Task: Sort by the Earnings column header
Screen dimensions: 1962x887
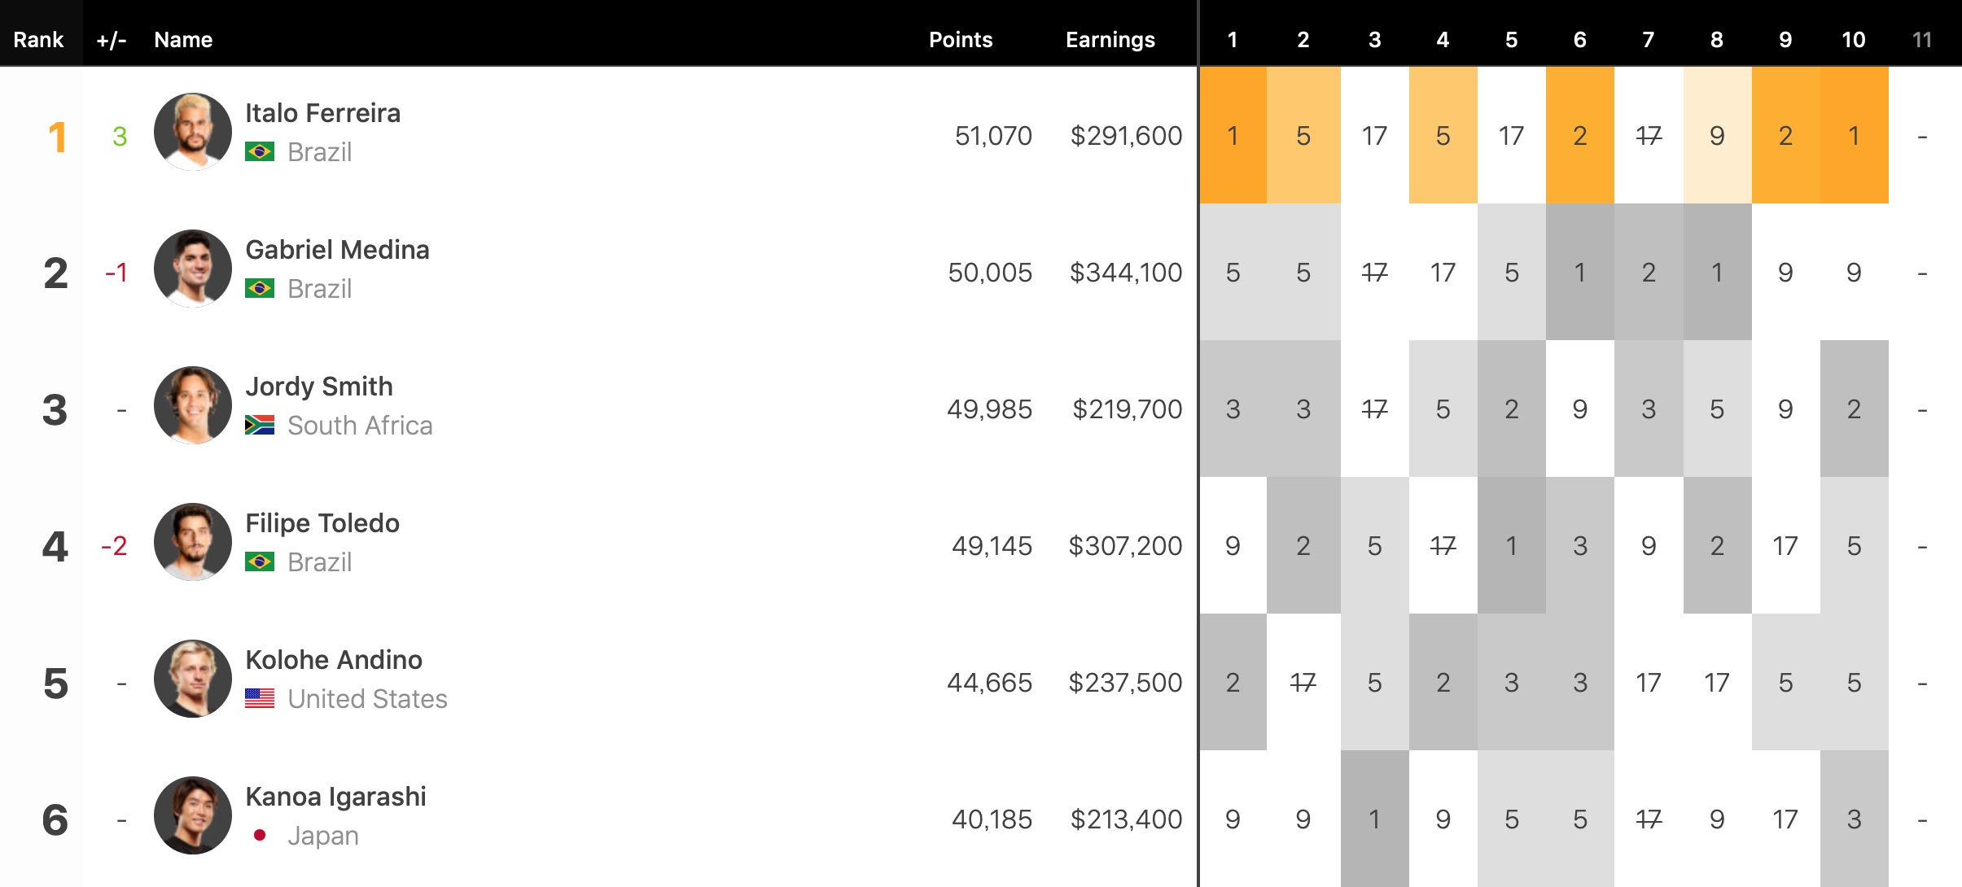Action: [1110, 40]
